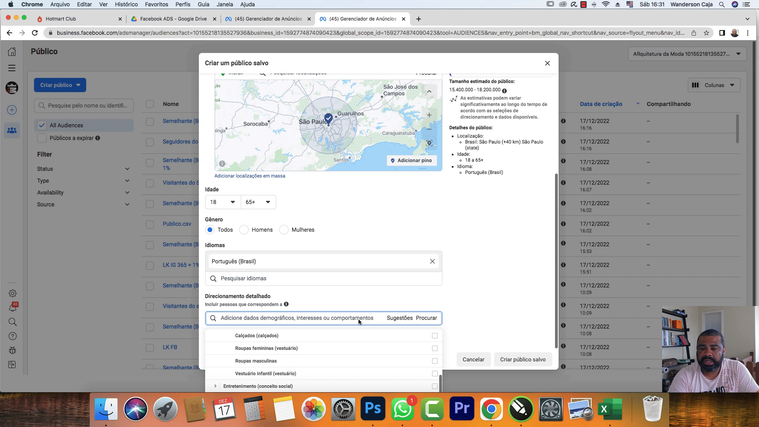The width and height of the screenshot is (759, 427).
Task: Remove Português (Brasil) with the X icon
Action: pos(432,261)
